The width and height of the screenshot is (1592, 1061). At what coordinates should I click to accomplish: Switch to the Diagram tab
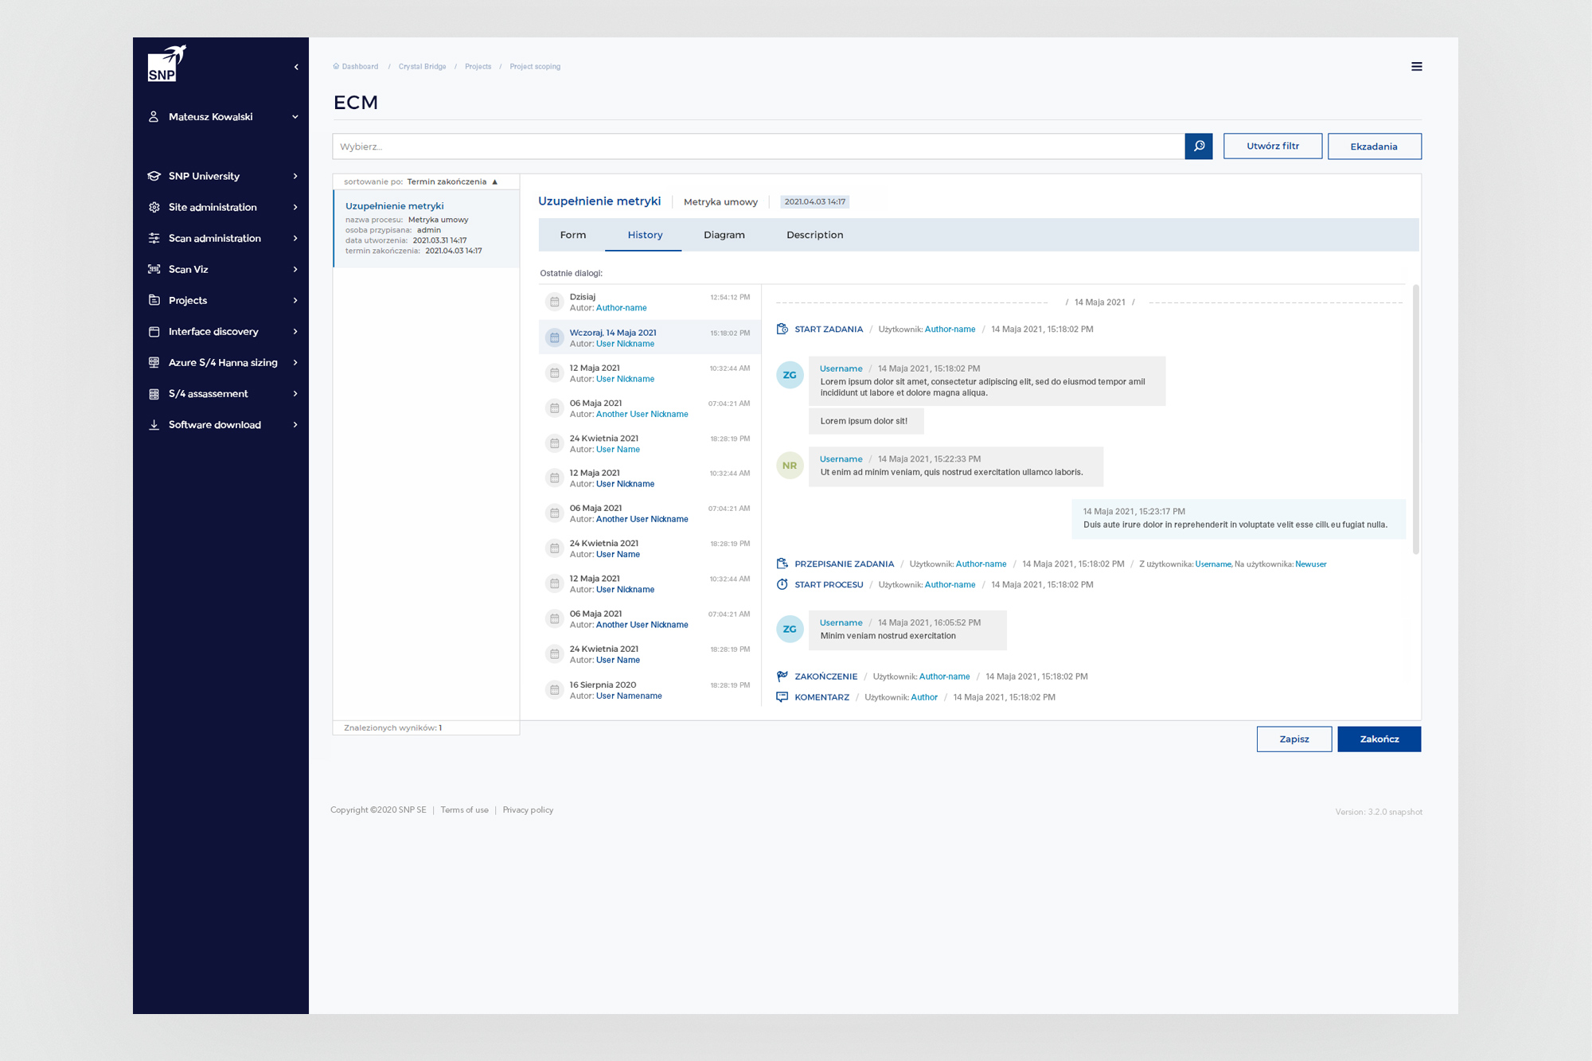tap(724, 235)
